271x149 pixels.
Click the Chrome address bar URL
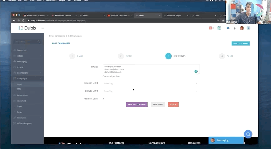59,20
